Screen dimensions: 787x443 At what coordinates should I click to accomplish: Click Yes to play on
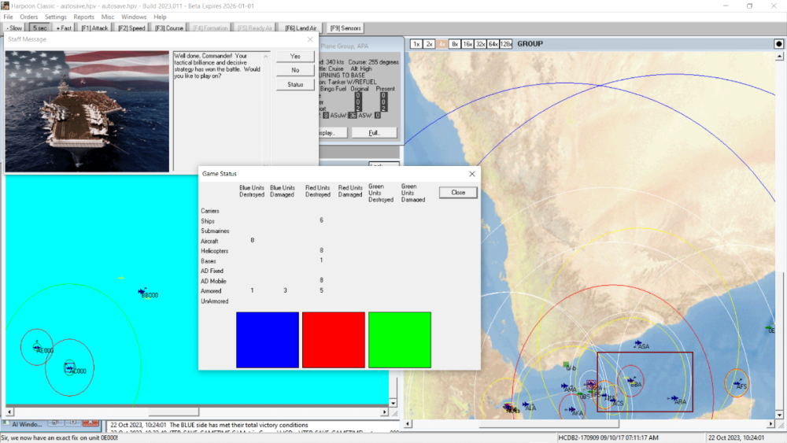pos(295,57)
